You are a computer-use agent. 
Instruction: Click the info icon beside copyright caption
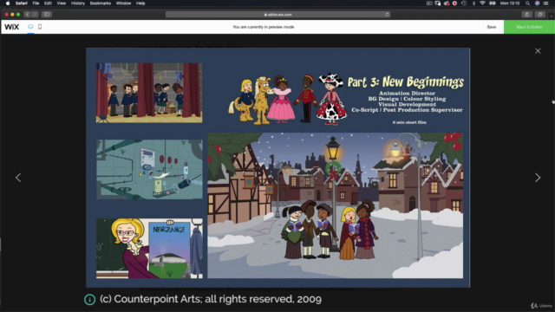(x=89, y=300)
